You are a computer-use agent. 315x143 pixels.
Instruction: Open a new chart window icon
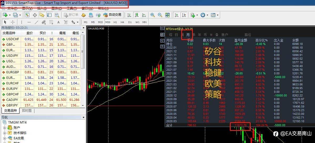[x=5, y=15]
